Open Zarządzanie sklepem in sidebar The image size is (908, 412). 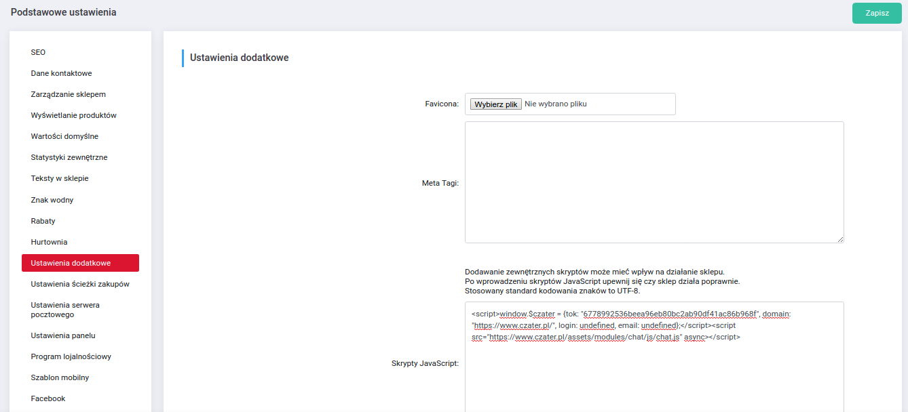68,94
